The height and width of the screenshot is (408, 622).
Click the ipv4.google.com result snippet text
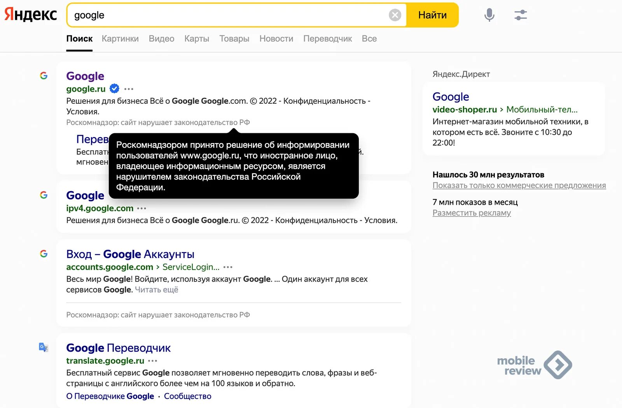(232, 220)
